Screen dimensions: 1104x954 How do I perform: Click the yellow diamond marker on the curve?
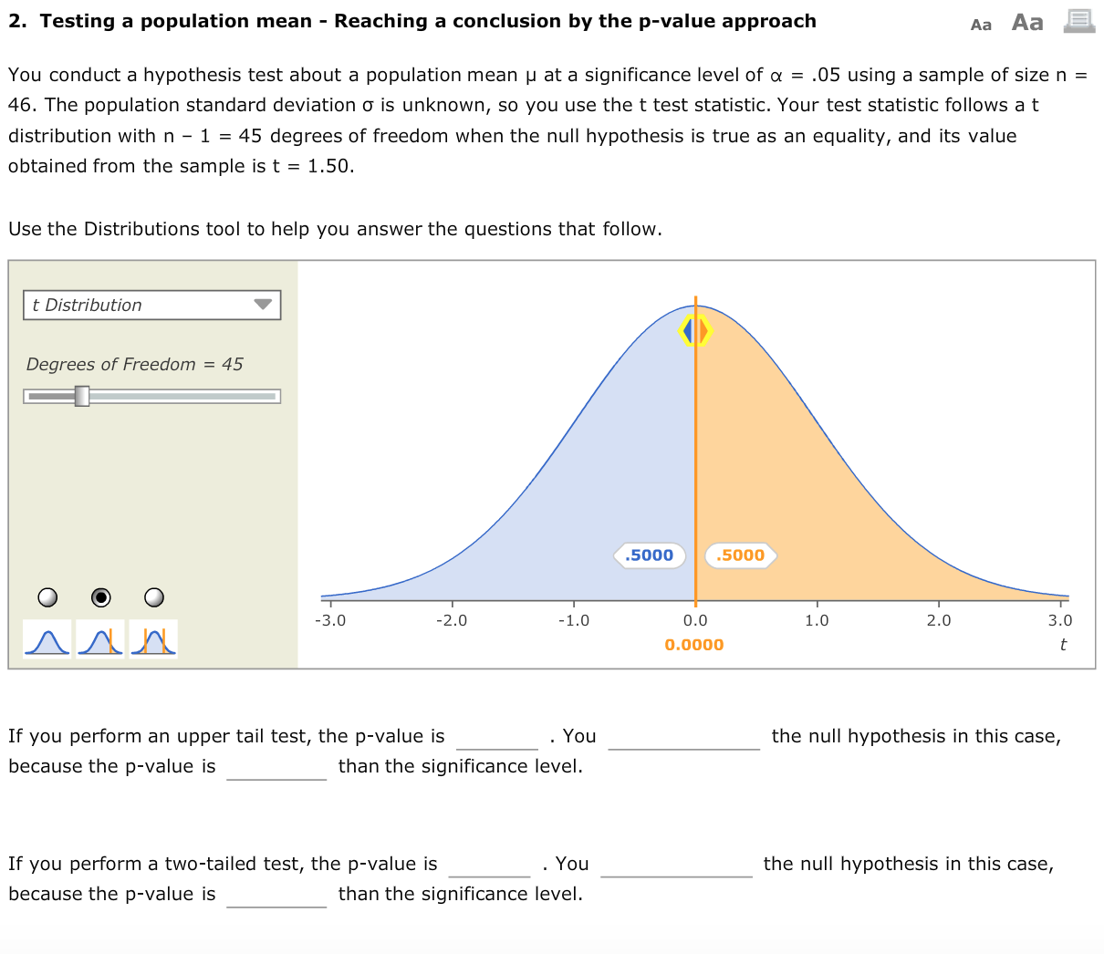[x=696, y=331]
